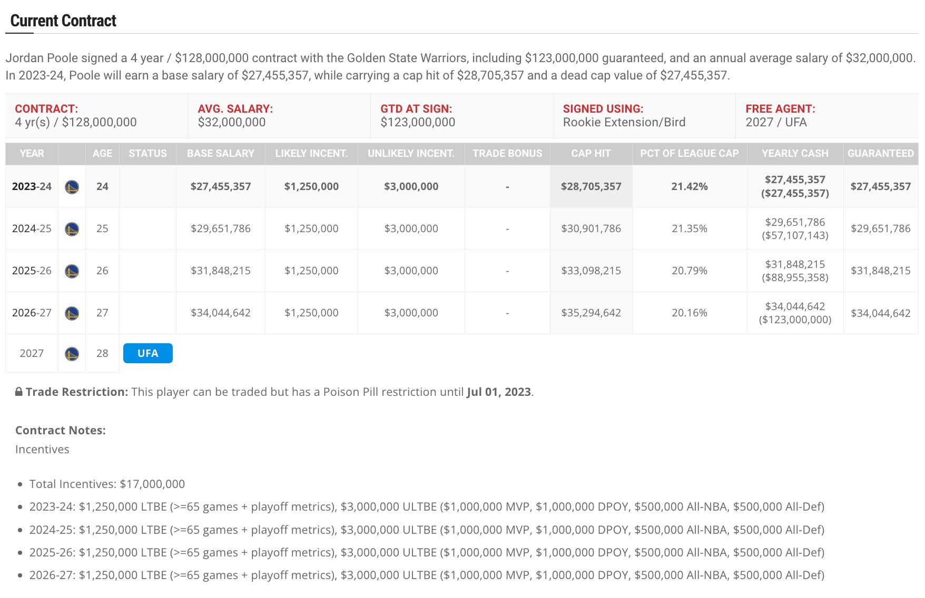Click the SIGNED USING Rookie Extension/Bird value
The image size is (925, 598).
(x=624, y=122)
